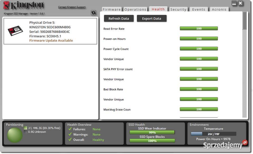Click the refresh drives icon
Image resolution: width=253 pixels, height=154 pixels.
tap(93, 13)
